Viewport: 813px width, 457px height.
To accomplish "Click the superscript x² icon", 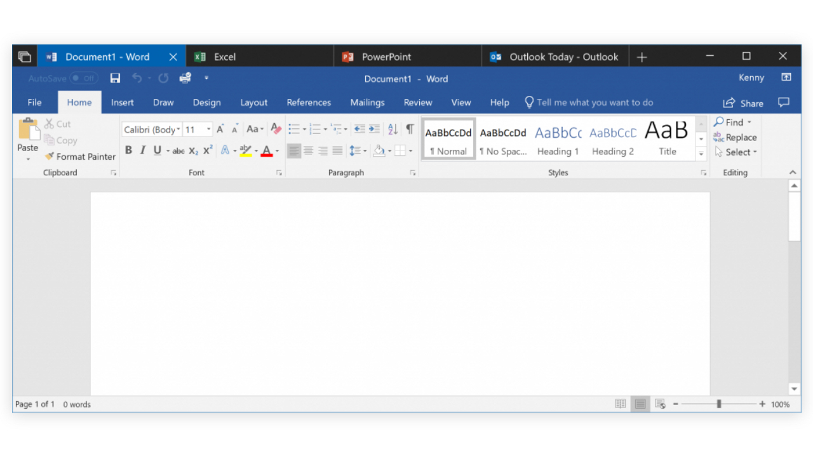I will coord(208,150).
